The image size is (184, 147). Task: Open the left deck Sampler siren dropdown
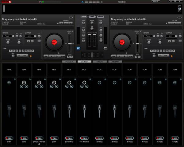coord(30,36)
